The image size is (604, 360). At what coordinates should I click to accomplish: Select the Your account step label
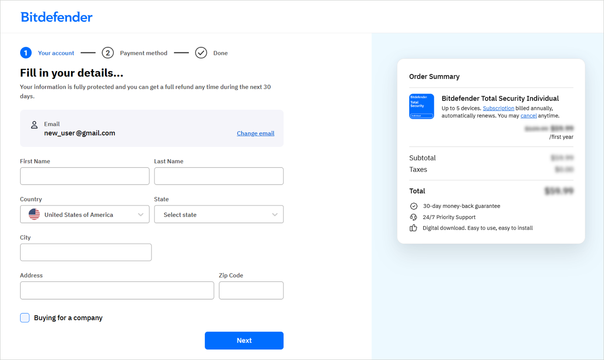click(56, 52)
